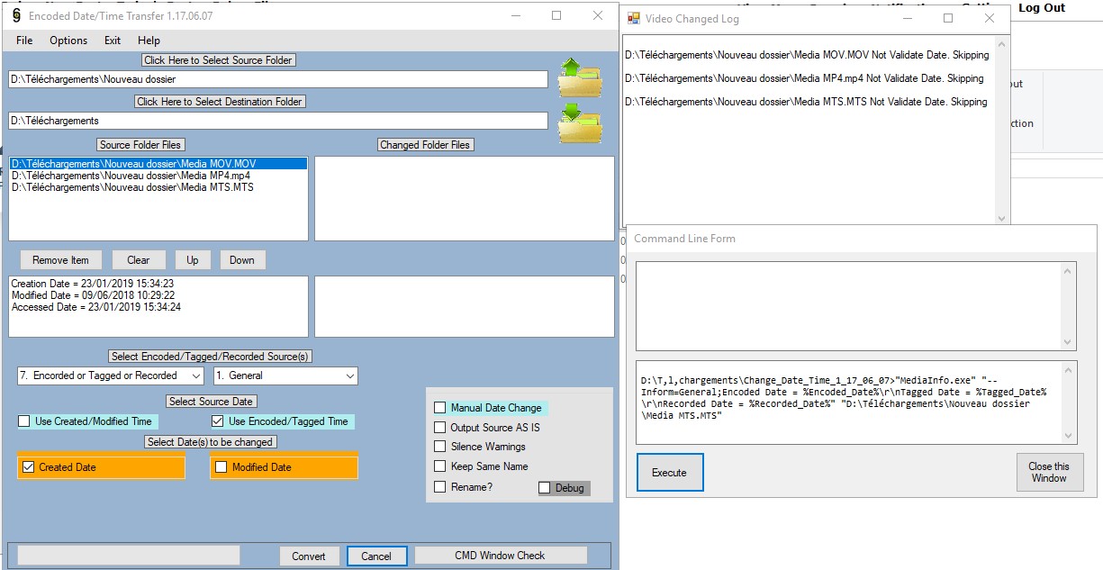
Task: Check the Modified Date checkbox
Action: [x=221, y=467]
